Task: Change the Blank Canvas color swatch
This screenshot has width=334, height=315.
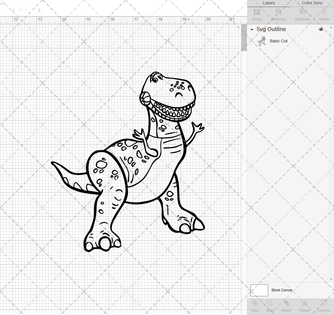Action: point(259,290)
